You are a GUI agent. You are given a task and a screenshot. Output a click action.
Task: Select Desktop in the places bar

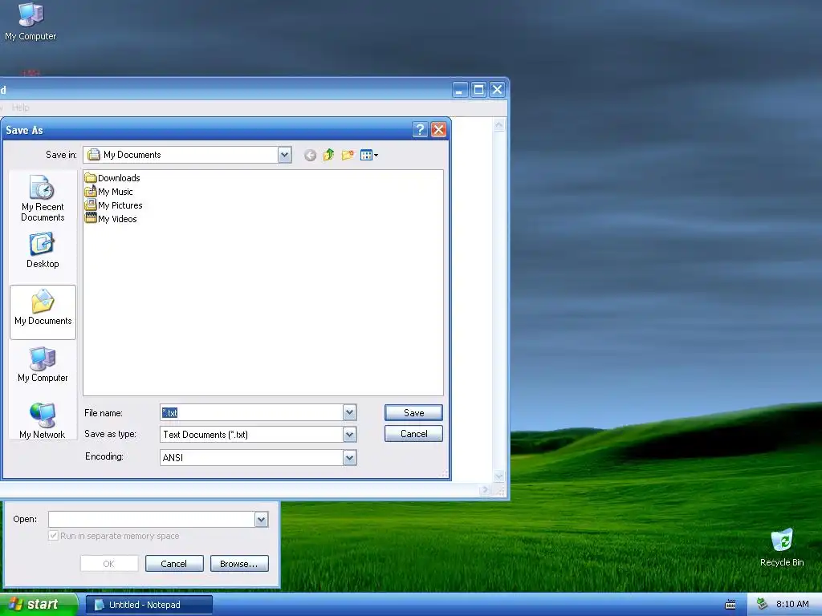click(x=43, y=251)
